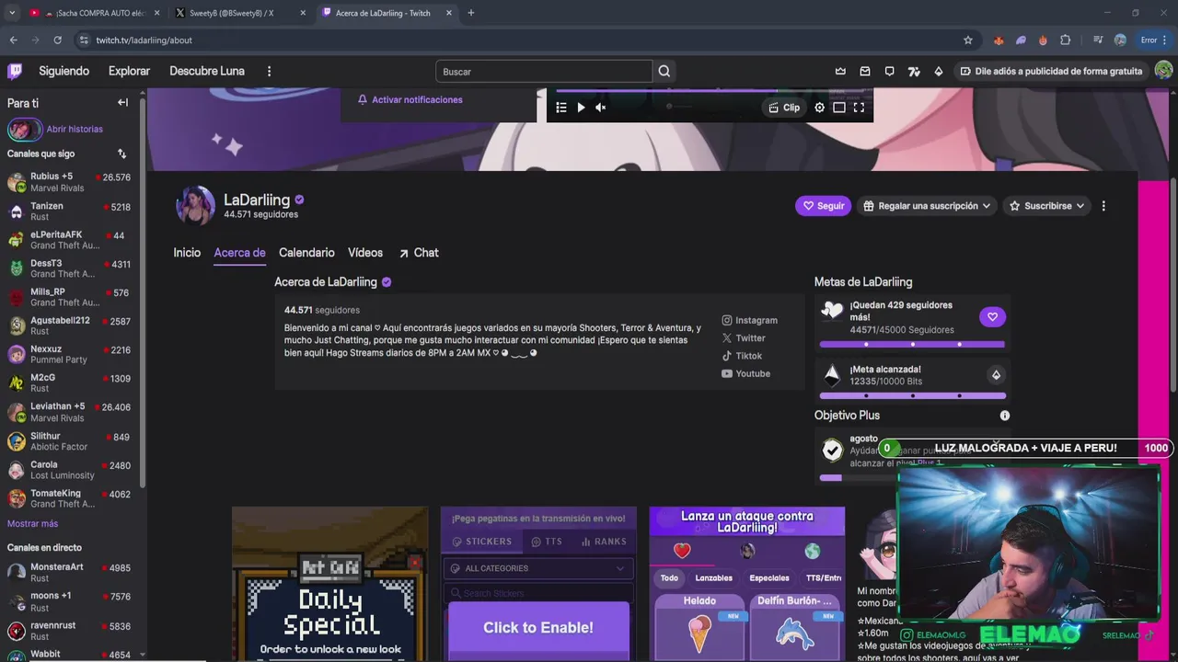Open the notifications inbox icon

(x=865, y=71)
